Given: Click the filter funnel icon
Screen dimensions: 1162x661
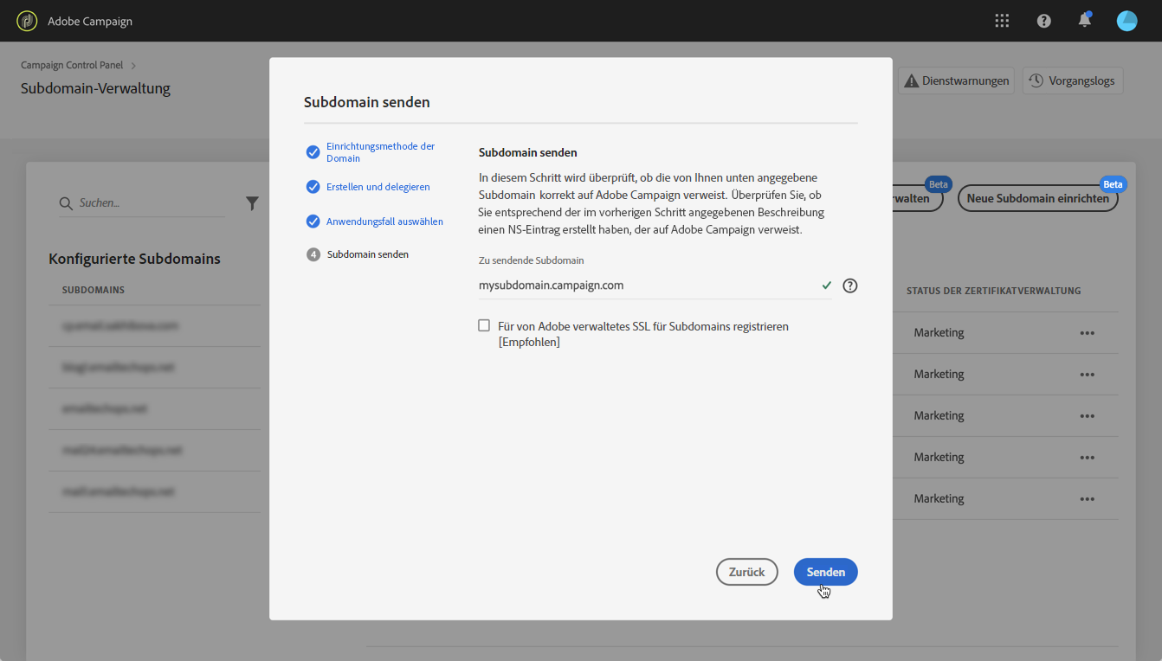Looking at the screenshot, I should tap(252, 203).
